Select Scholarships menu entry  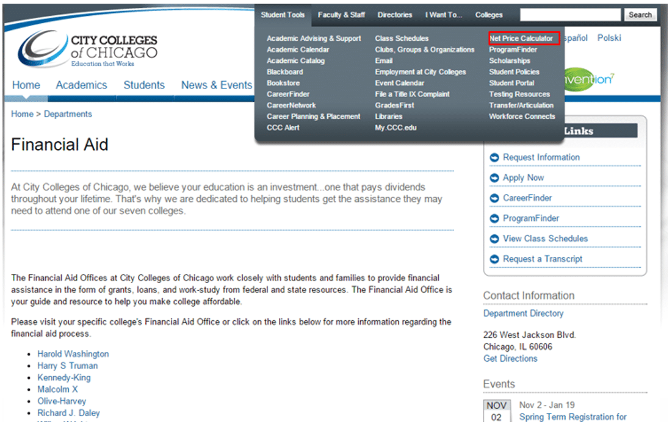pyautogui.click(x=510, y=61)
